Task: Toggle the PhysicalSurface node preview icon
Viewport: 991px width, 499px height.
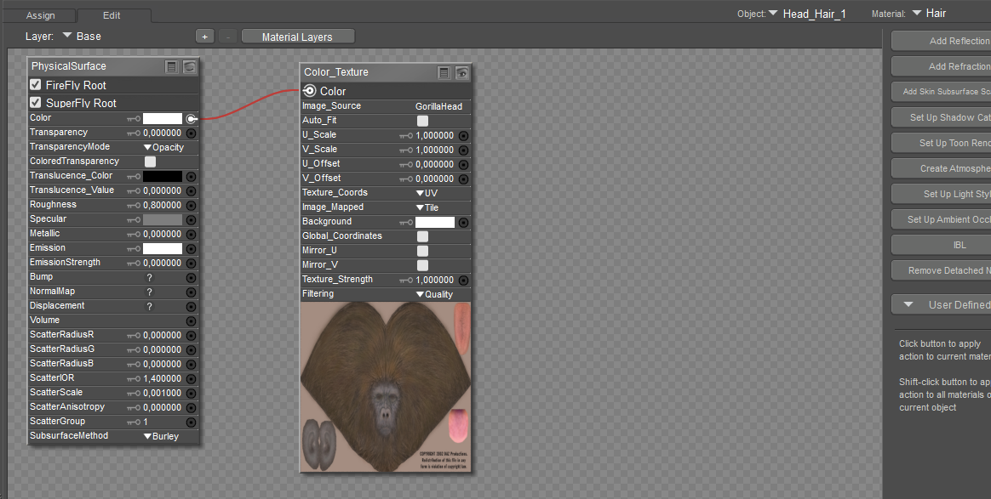Action: pyautogui.click(x=189, y=66)
